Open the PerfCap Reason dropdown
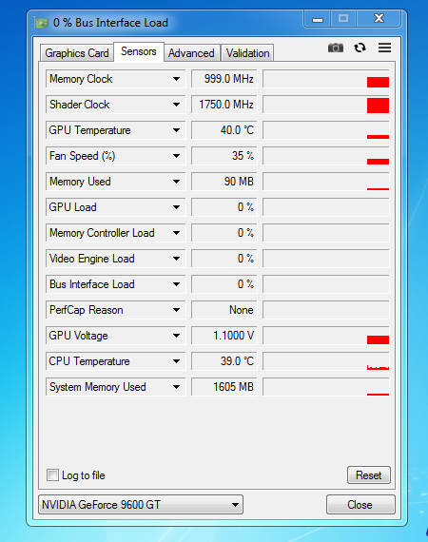The width and height of the screenshot is (428, 542). [176, 310]
